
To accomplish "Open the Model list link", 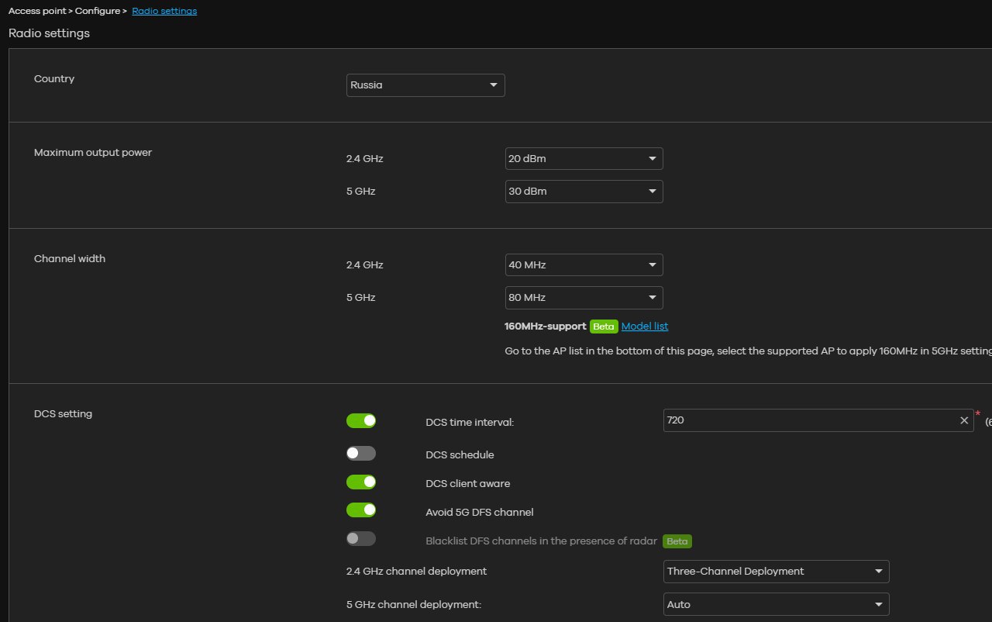I will pos(644,327).
